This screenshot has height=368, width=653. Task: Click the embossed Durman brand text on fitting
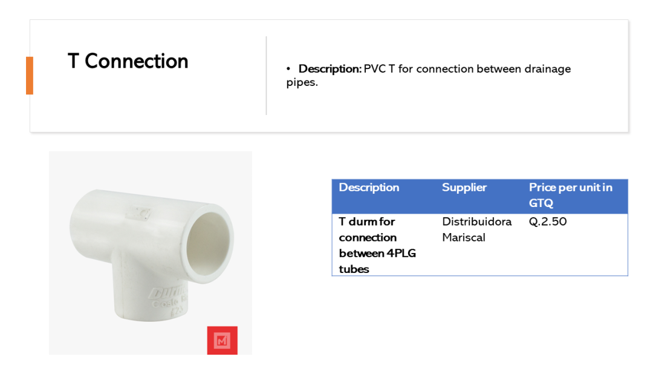[167, 293]
